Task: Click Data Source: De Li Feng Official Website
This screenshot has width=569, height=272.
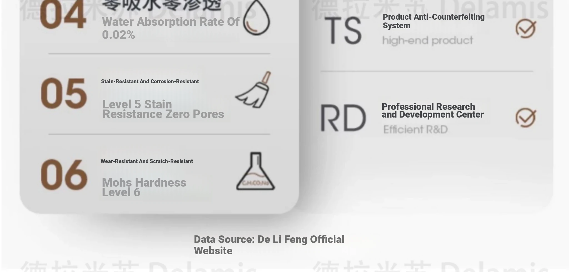Action: [x=269, y=245]
